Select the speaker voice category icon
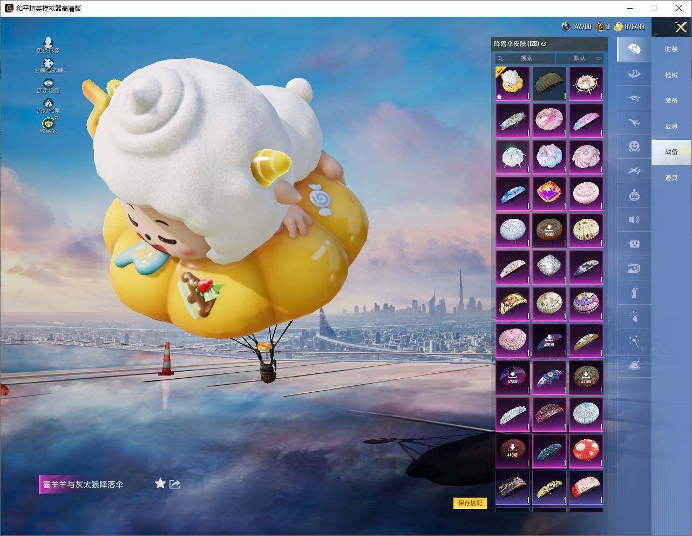 tap(634, 219)
